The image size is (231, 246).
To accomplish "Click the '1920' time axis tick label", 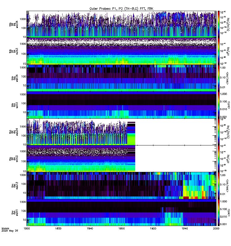I will pyautogui.click(x=153, y=228).
